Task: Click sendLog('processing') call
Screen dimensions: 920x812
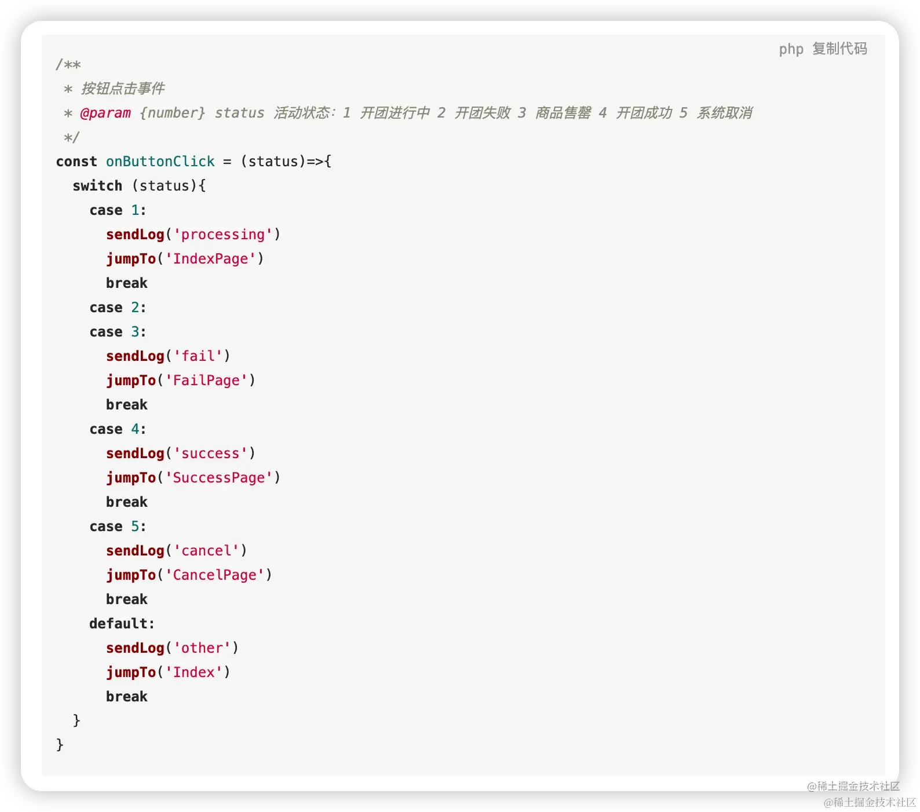Action: (194, 235)
